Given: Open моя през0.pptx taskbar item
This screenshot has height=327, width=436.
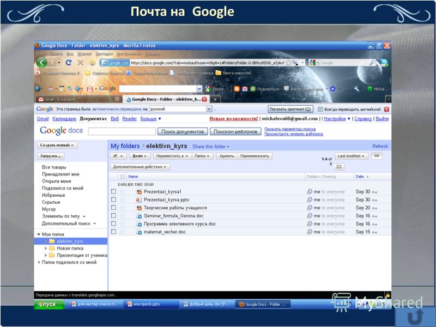Looking at the screenshot, I should click(x=150, y=304).
